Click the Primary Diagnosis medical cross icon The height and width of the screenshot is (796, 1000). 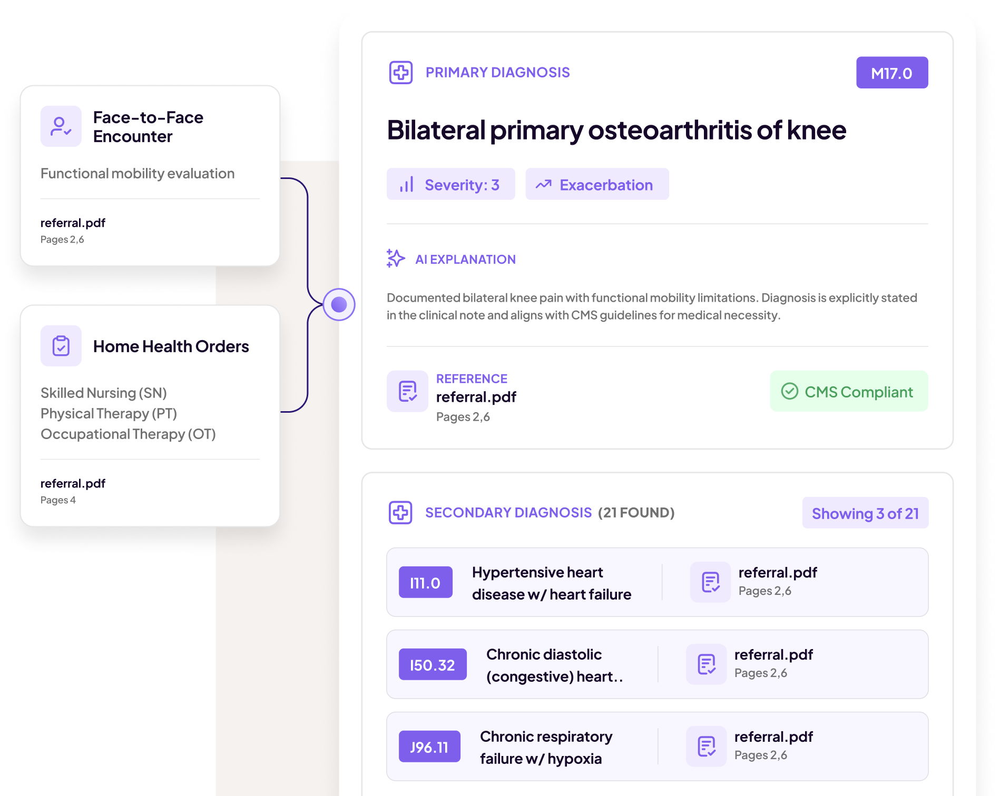coord(401,73)
